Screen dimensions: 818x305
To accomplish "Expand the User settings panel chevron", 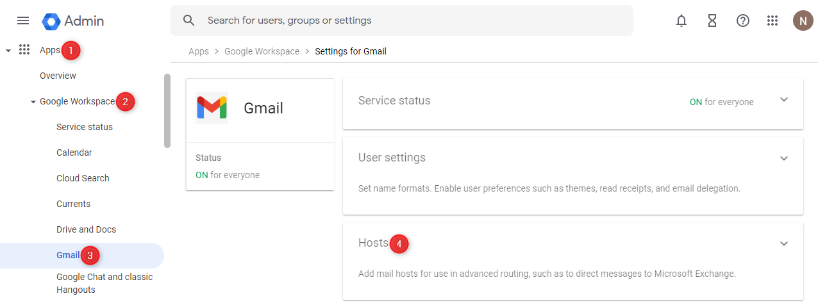I will click(783, 158).
